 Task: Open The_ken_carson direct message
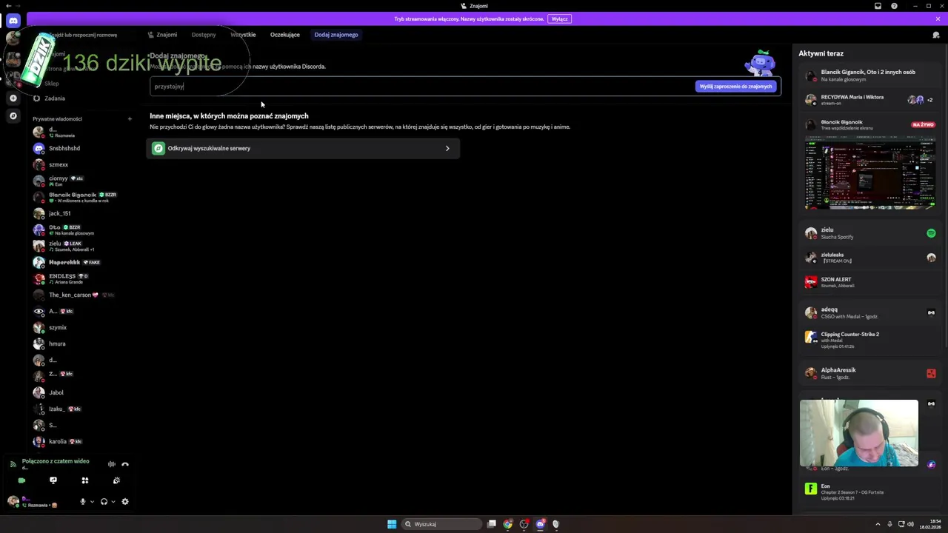(x=81, y=295)
